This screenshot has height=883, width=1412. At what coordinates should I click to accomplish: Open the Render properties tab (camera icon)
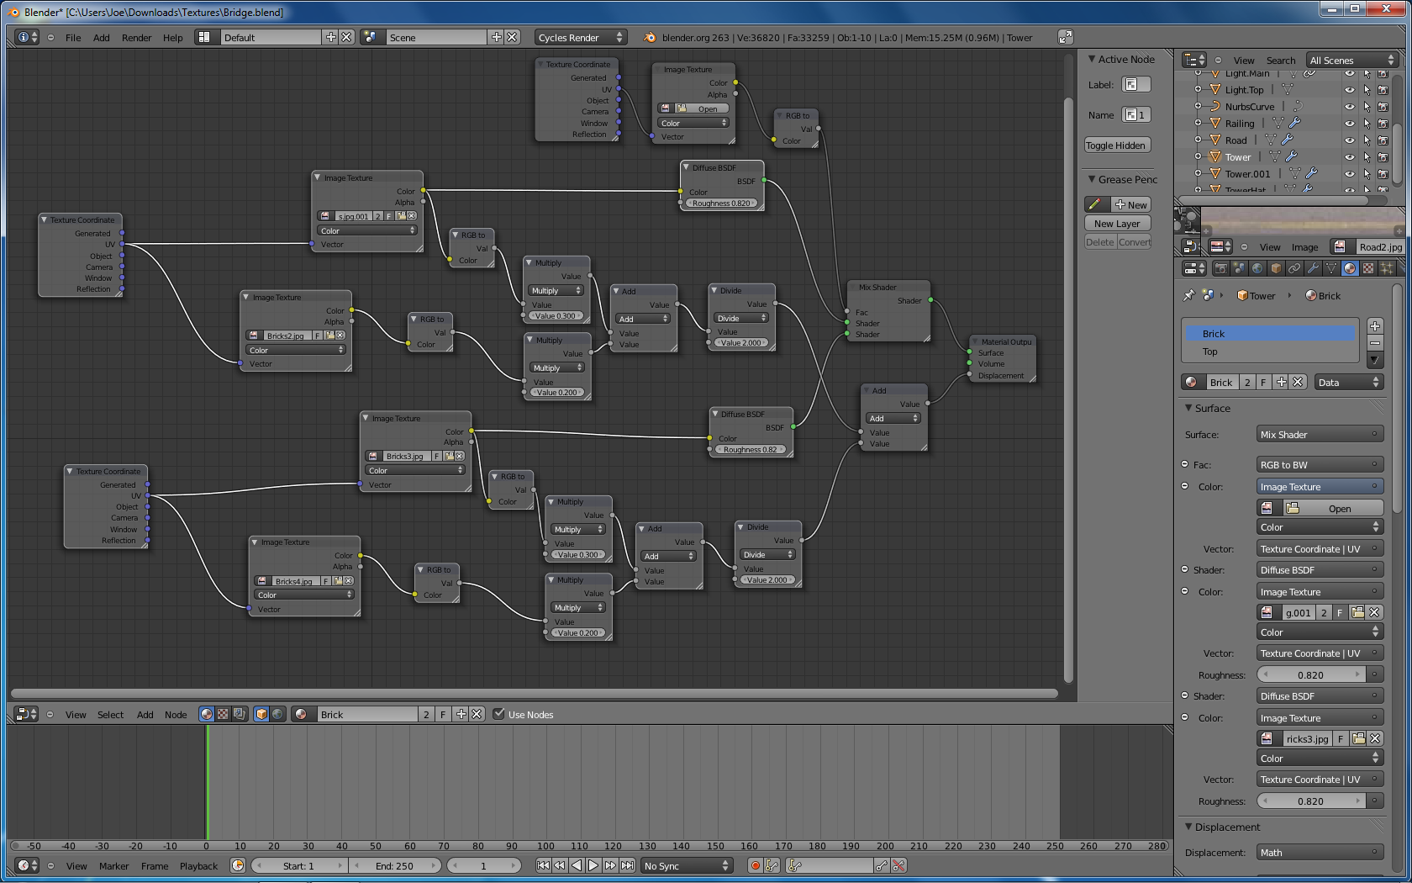tap(1220, 268)
